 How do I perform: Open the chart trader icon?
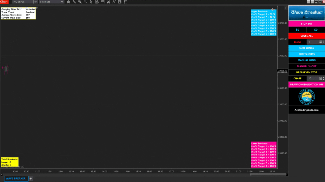click(x=103, y=2)
